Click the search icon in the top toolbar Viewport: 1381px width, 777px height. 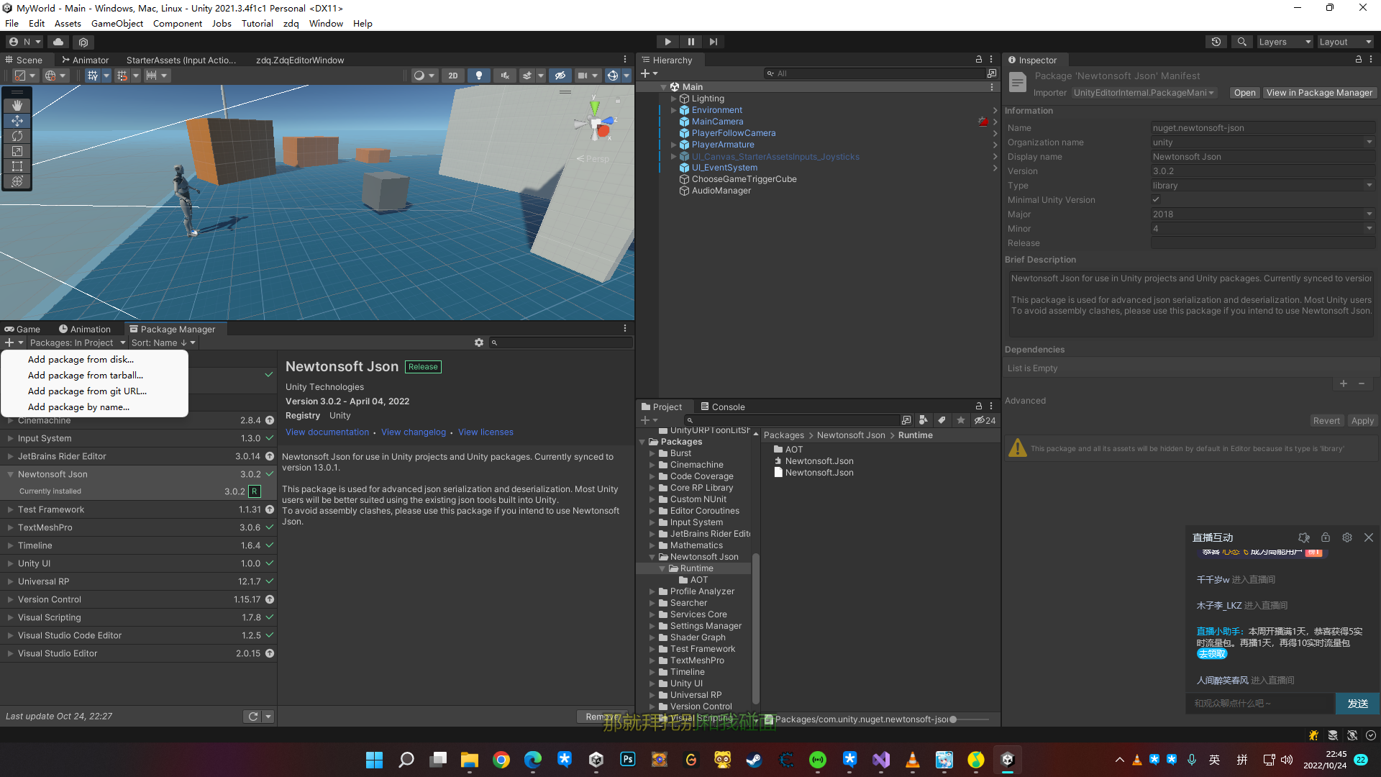[1241, 41]
